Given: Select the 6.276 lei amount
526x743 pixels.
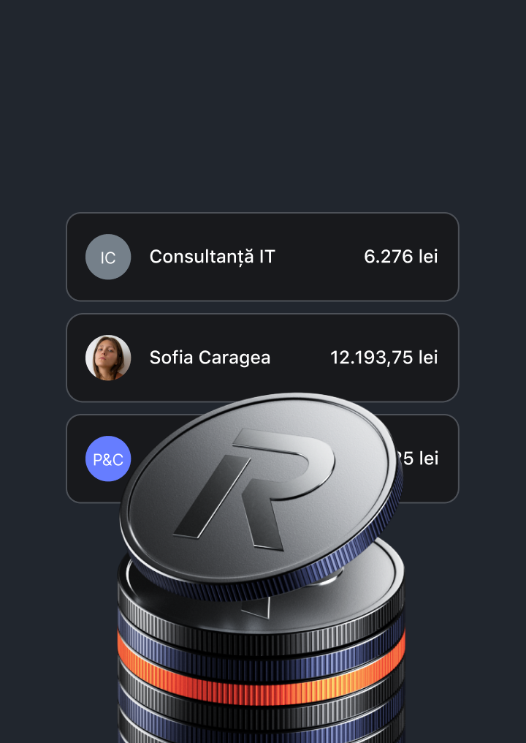Looking at the screenshot, I should [x=400, y=257].
